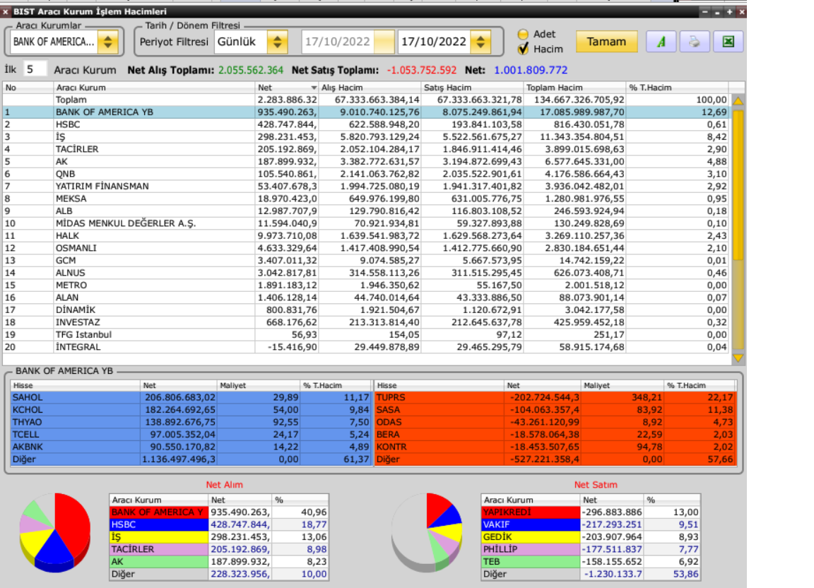The width and height of the screenshot is (814, 588).
Task: Click the No column header
Action: 28,87
